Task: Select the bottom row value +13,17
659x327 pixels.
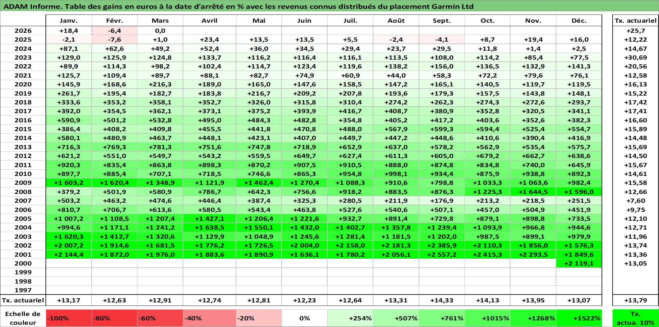Action: coord(69,300)
